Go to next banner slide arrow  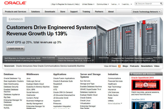coord(159,22)
